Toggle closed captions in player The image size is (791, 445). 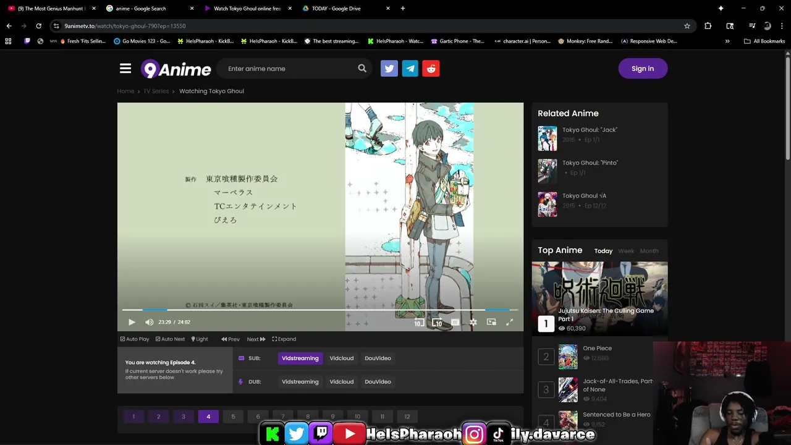tap(455, 322)
